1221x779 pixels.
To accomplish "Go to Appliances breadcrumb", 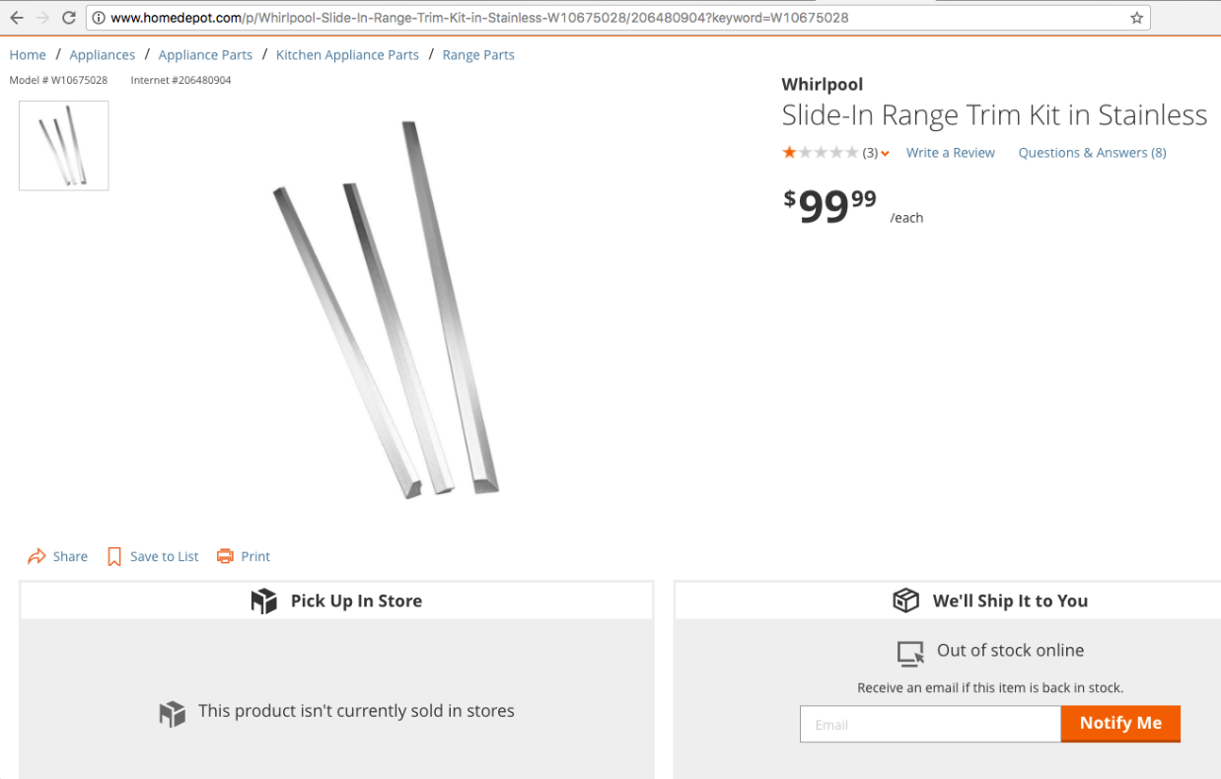I will pos(103,55).
